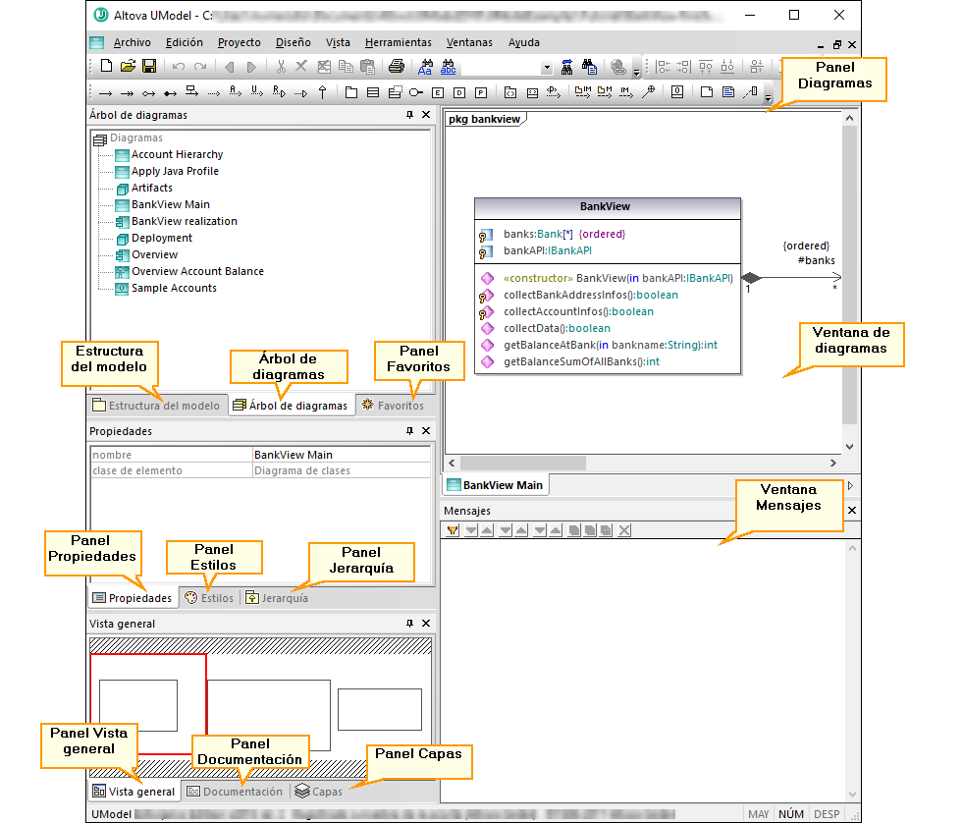Screen dimensions: 962x823
Task: Click the New file toolbar icon
Action: pyautogui.click(x=106, y=67)
